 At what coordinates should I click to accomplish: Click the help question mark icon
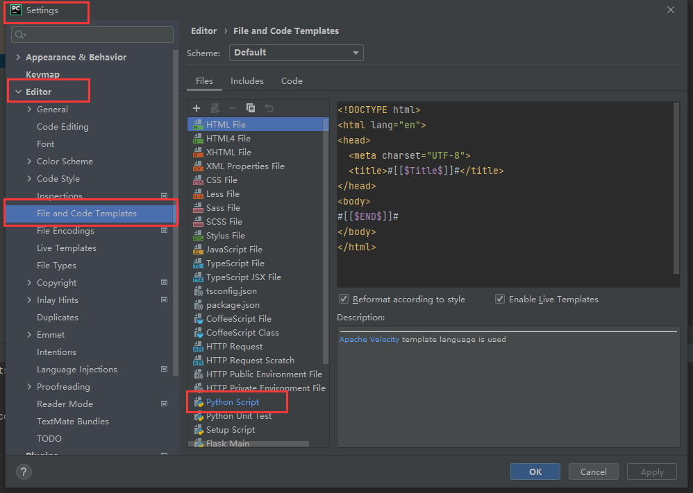coord(24,472)
